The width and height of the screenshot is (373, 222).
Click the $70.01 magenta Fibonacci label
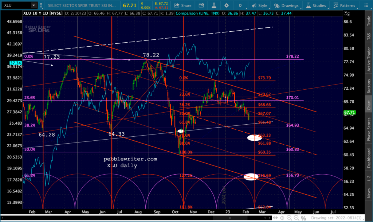(x=292, y=98)
